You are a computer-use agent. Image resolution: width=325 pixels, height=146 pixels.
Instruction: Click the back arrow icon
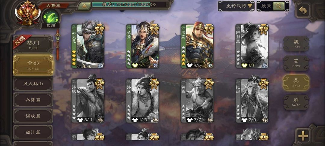coord(302,11)
